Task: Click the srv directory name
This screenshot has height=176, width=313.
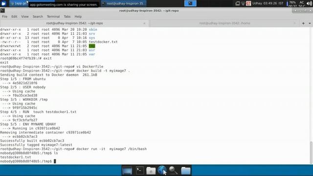Action: (92, 34)
